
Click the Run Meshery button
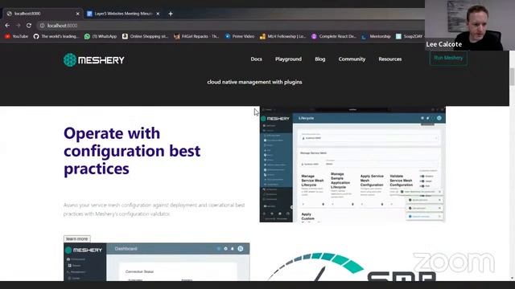(x=448, y=58)
